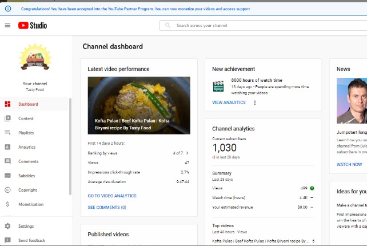Viewport: 367px width, 246px height.
Task: Click the Playlists list icon
Action: tap(7, 133)
